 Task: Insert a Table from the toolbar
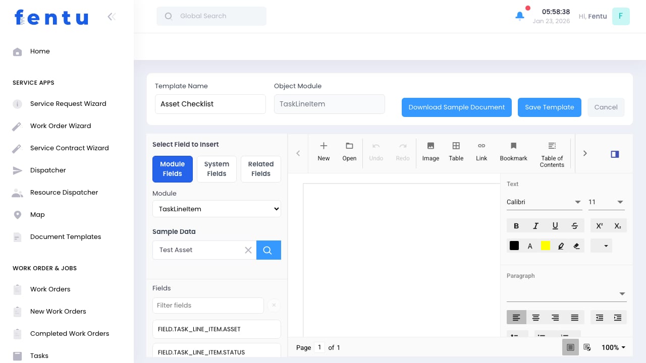[456, 152]
